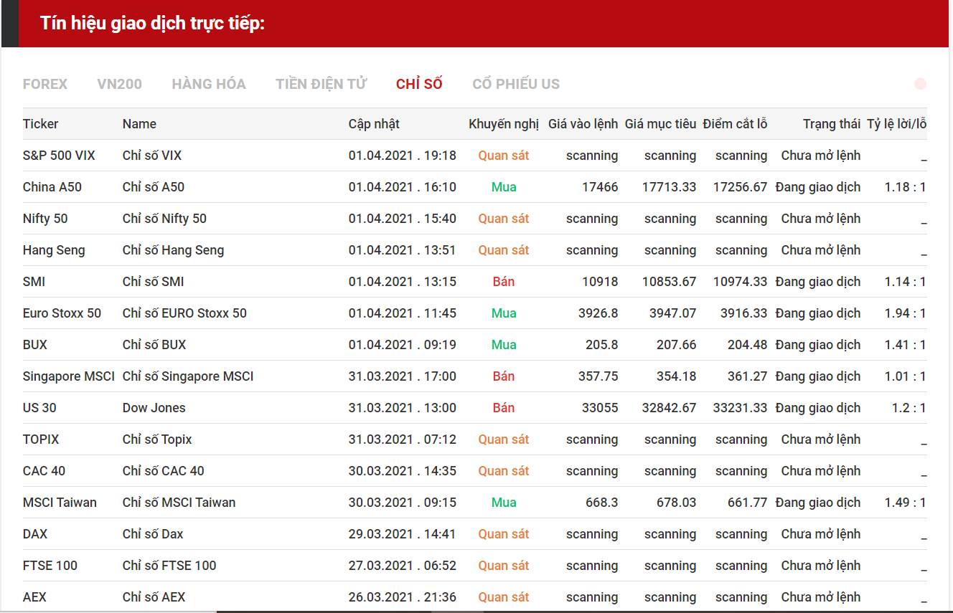Image resolution: width=953 pixels, height=613 pixels.
Task: Click the Bán recommendation for SMI
Action: pos(504,282)
